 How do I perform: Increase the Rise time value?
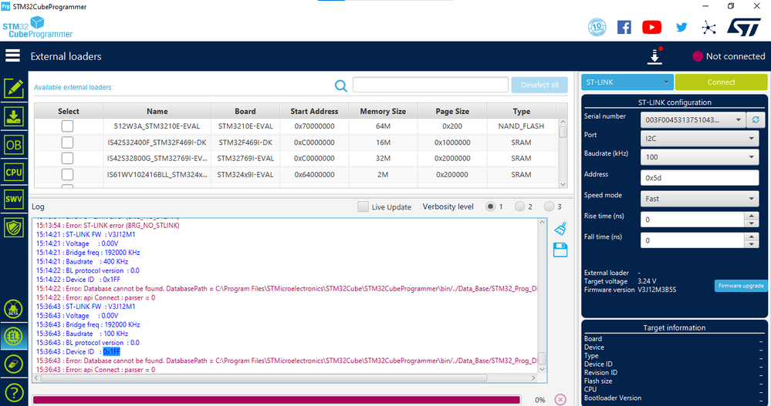[752, 216]
